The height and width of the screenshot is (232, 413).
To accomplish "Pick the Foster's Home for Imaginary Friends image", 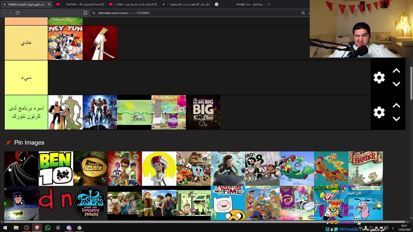I will 90,203.
